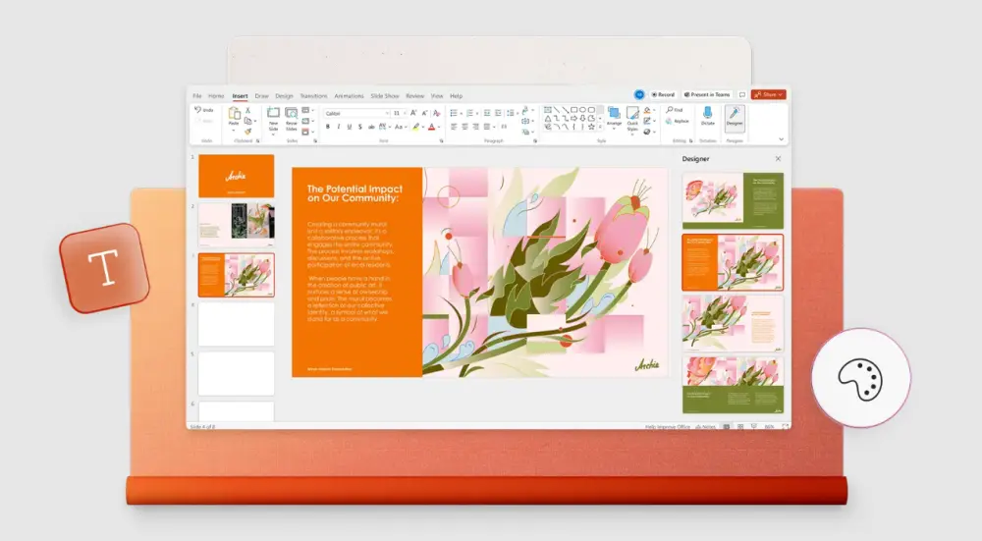Click the Replace icon in the Editing group
This screenshot has height=541, width=982.
670,121
